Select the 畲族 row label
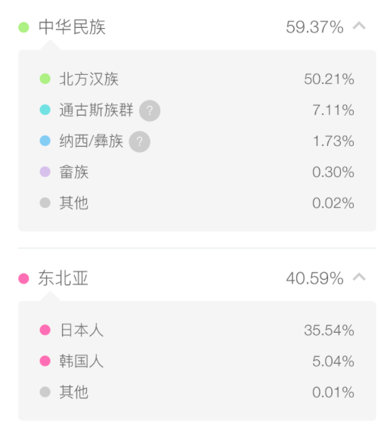Screen dimensions: 384x428 pyautogui.click(x=74, y=172)
